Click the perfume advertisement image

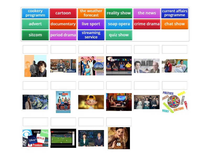click(x=119, y=138)
